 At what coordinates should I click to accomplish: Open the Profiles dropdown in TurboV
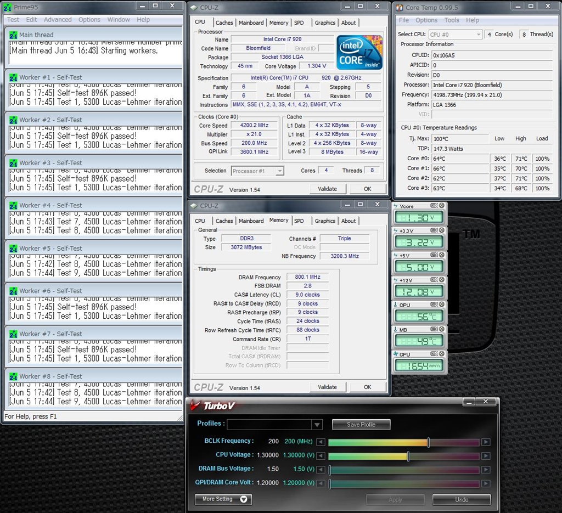click(274, 425)
